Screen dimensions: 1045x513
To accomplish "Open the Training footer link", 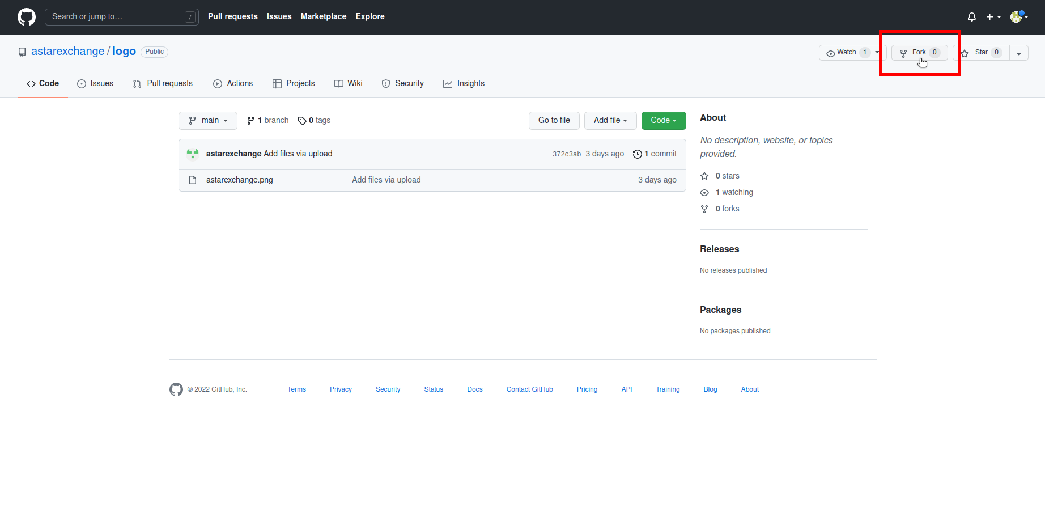I will point(668,389).
